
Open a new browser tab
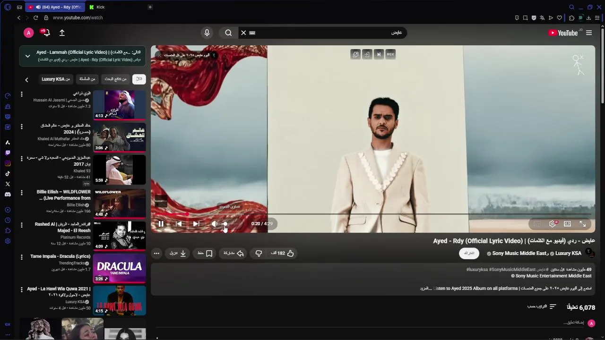coord(150,7)
